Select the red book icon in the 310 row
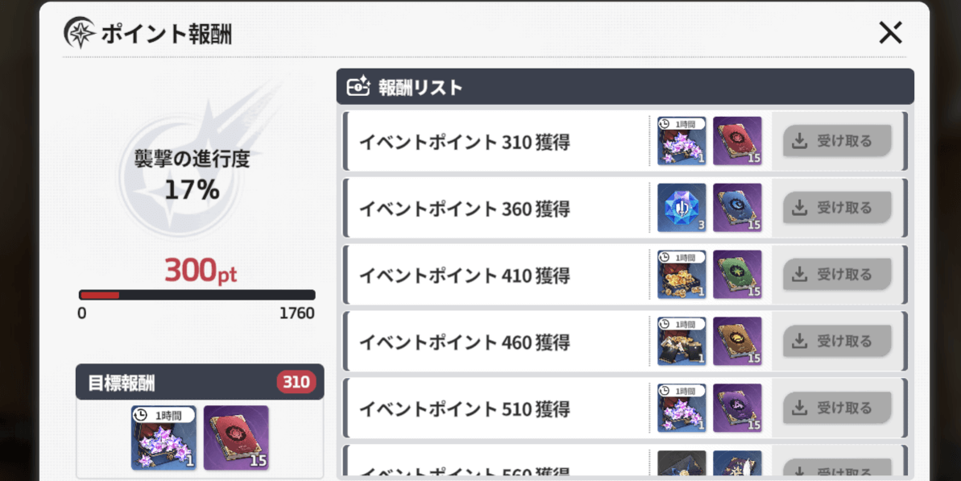This screenshot has width=961, height=481. [x=737, y=141]
